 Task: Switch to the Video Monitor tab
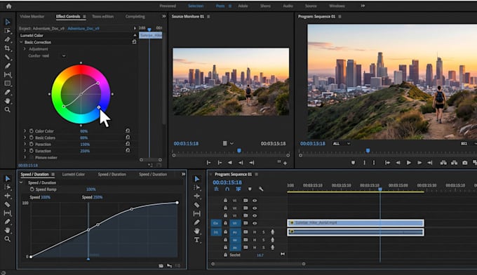coord(32,16)
